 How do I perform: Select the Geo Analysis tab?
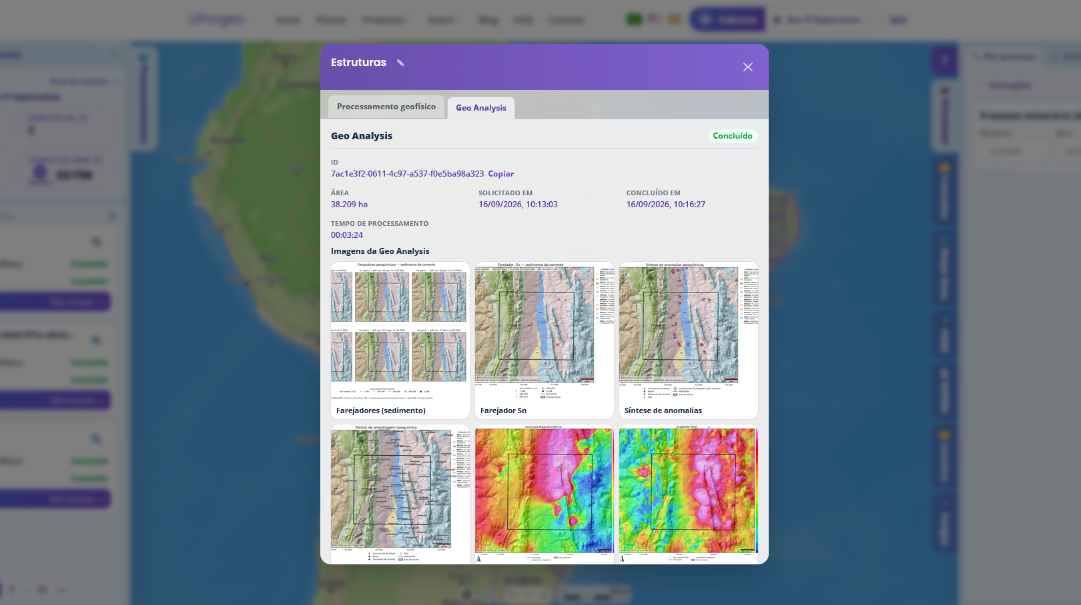coord(481,108)
